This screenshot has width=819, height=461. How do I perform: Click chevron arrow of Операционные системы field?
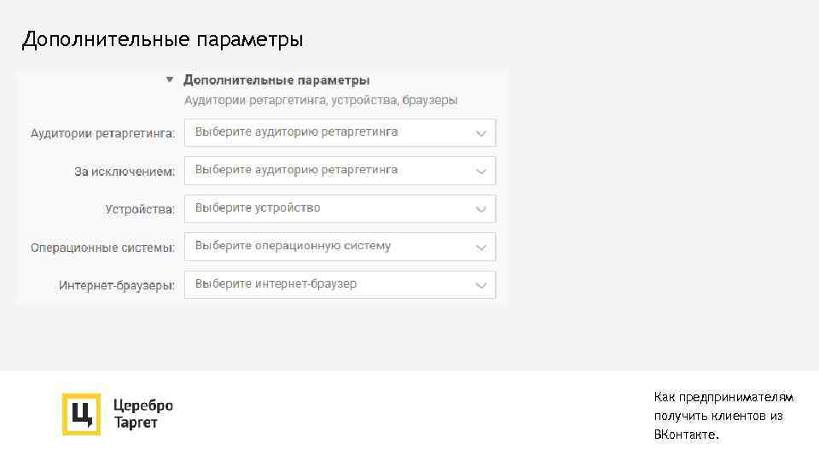(x=481, y=247)
